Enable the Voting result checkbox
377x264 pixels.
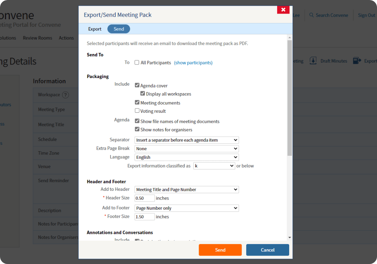click(x=137, y=111)
